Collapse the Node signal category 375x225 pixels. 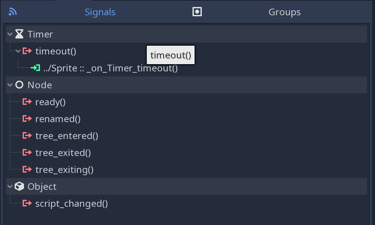[x=10, y=85]
